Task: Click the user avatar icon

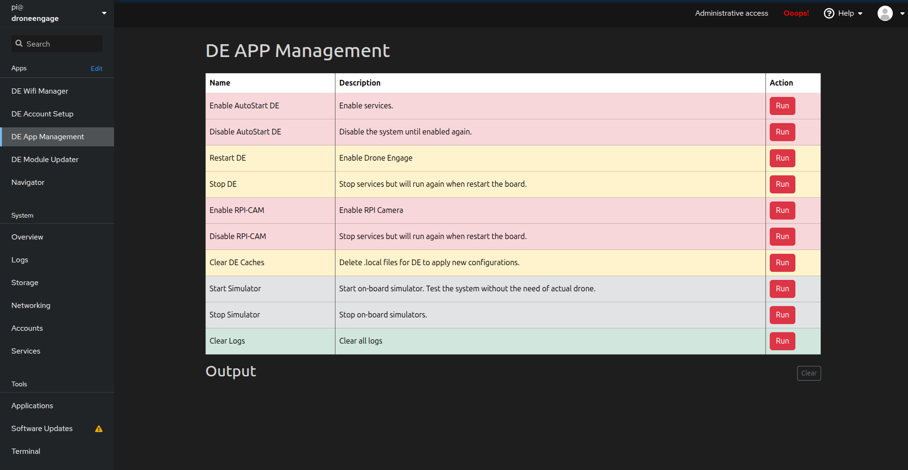Action: pyautogui.click(x=885, y=13)
